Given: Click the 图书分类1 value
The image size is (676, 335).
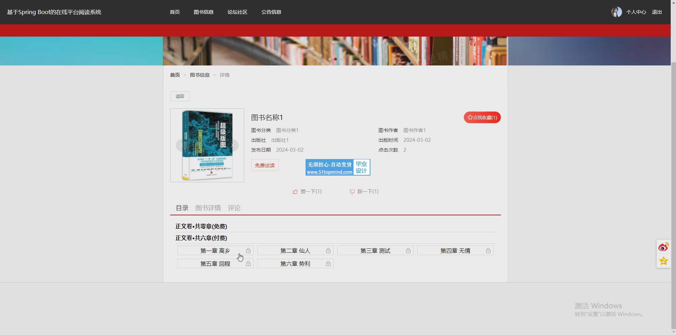Looking at the screenshot, I should coord(287,130).
